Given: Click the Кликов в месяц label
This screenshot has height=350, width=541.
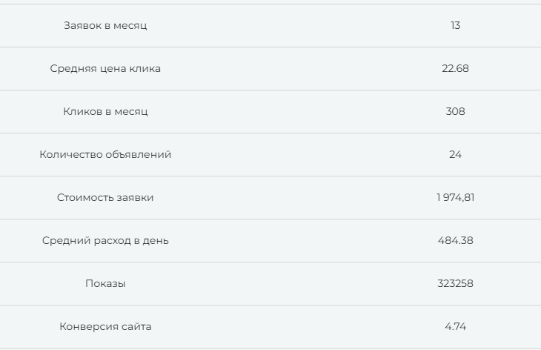Looking at the screenshot, I should (105, 111).
